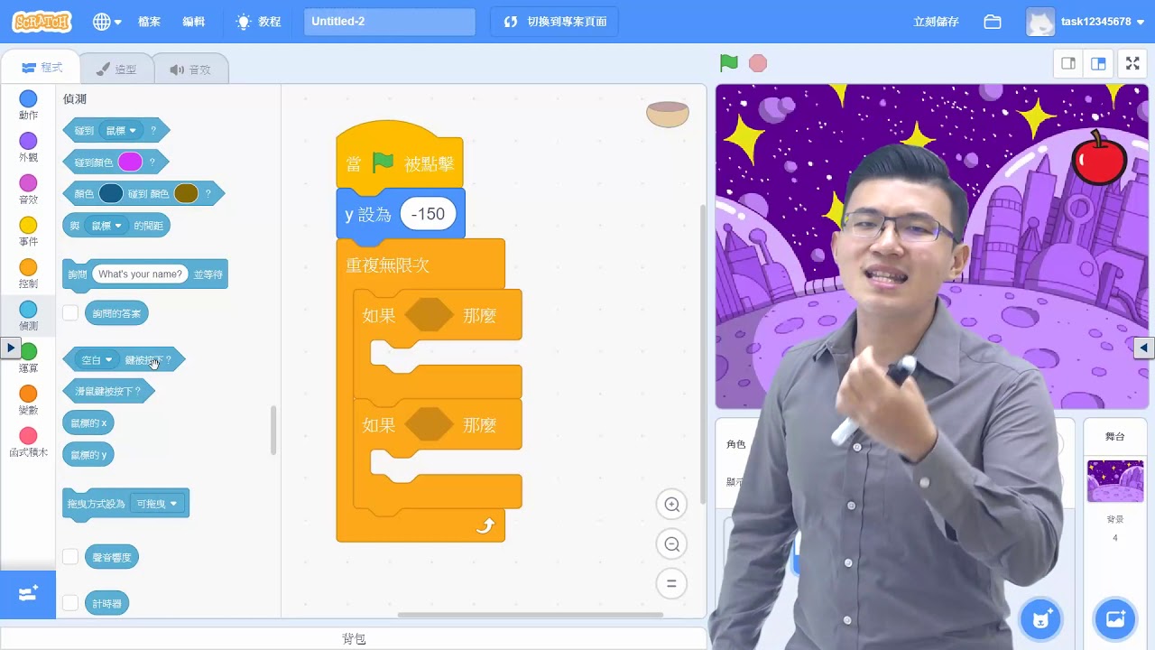Enter full screen stage mode
The image size is (1155, 650).
1132,63
